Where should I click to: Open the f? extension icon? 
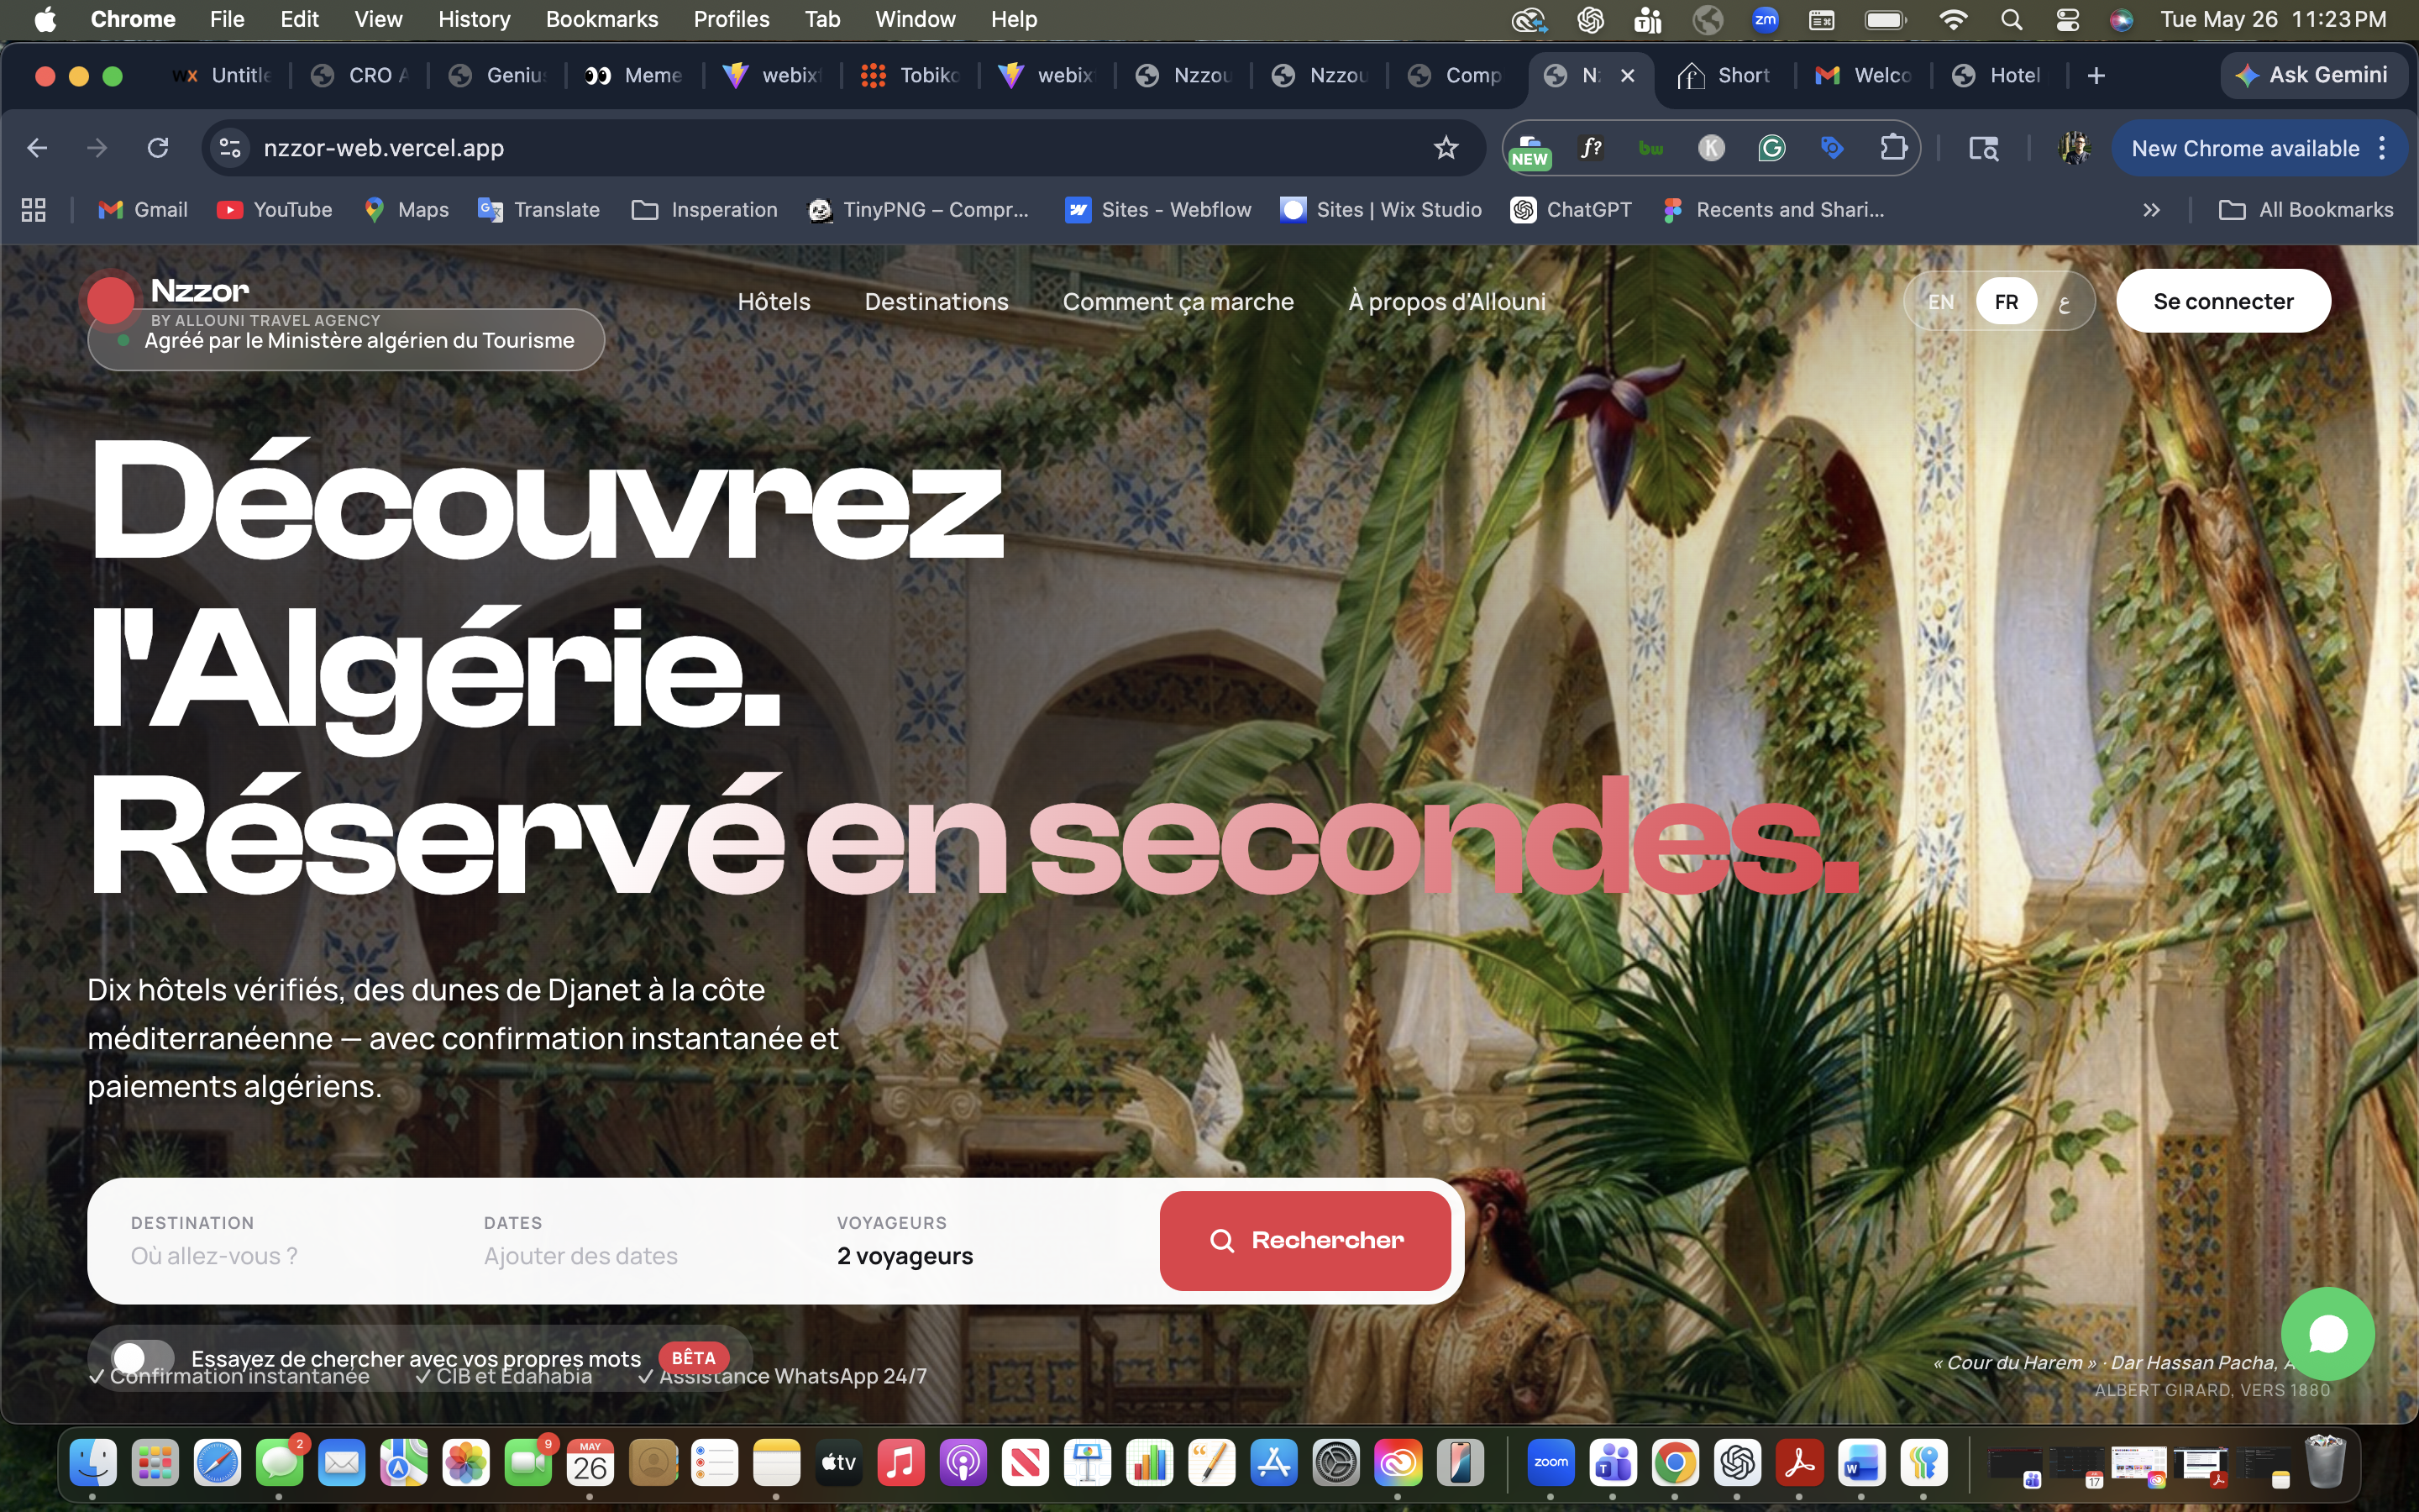point(1590,148)
